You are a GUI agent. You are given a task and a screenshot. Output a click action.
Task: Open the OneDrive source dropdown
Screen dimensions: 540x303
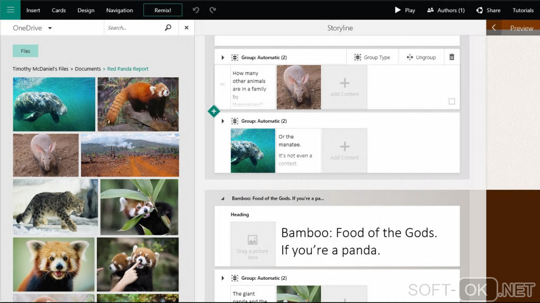[50, 28]
